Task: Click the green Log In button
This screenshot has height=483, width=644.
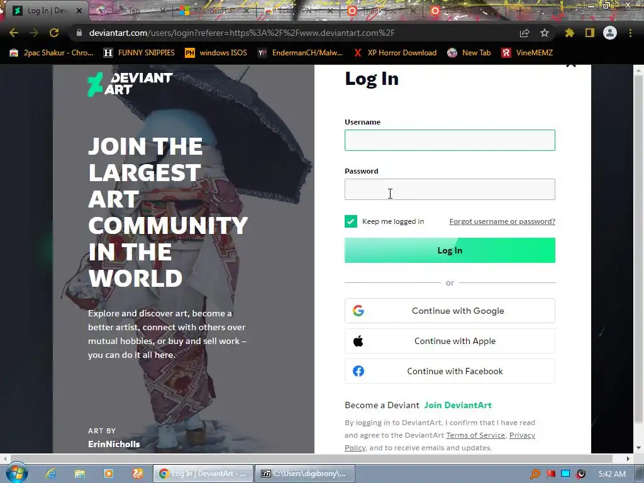Action: point(450,250)
